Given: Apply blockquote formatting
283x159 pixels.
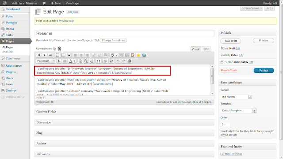Looking at the screenshot, I should [69, 55].
